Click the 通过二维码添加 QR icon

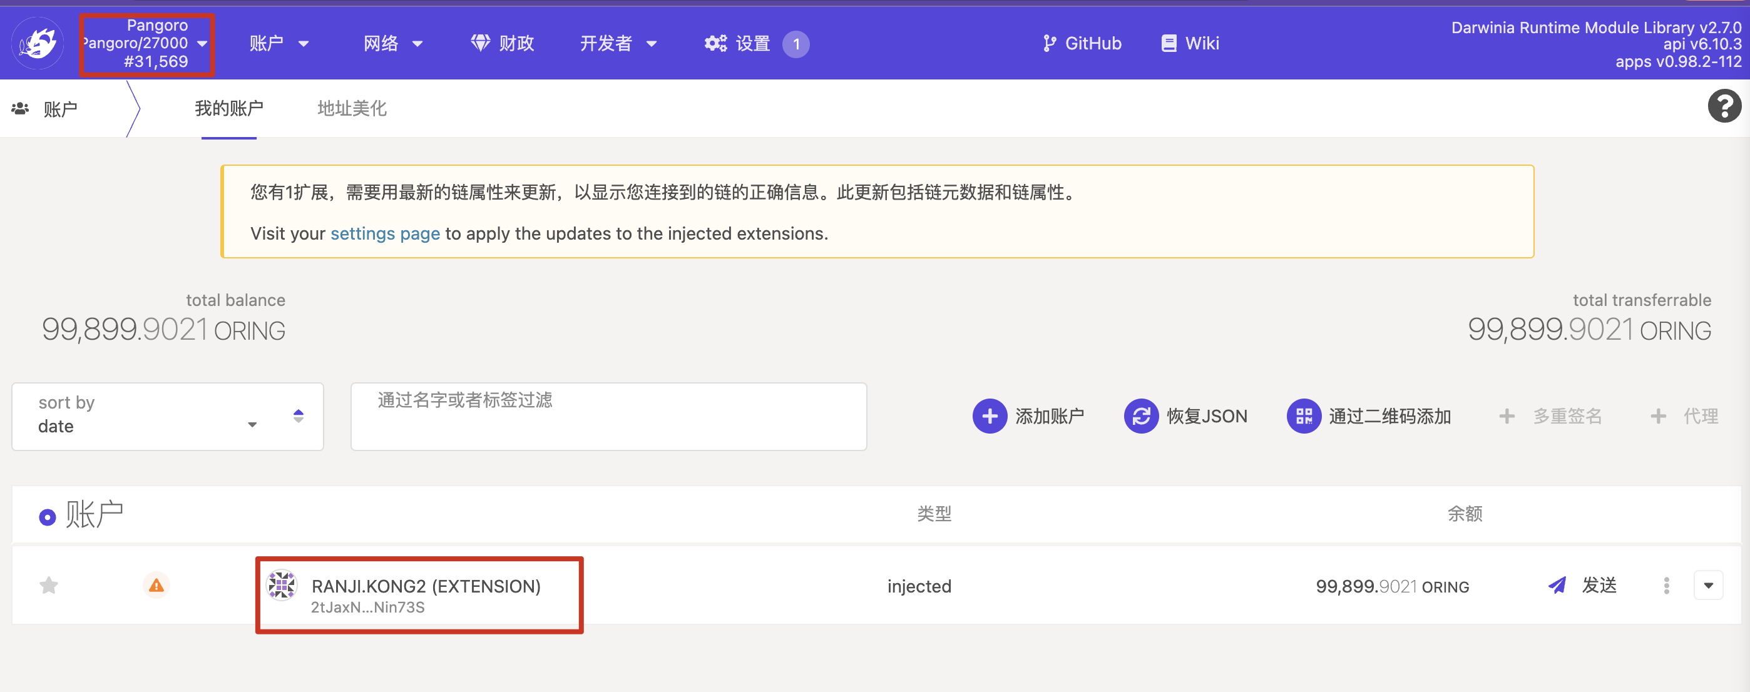point(1304,415)
